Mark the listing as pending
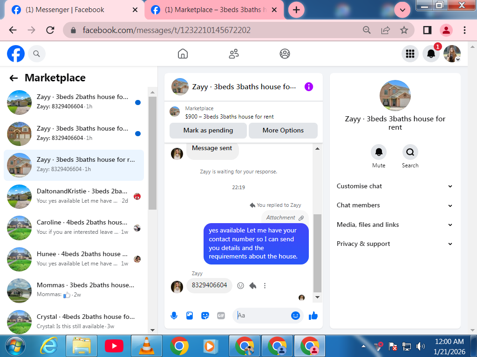The image size is (477, 357). (x=208, y=131)
